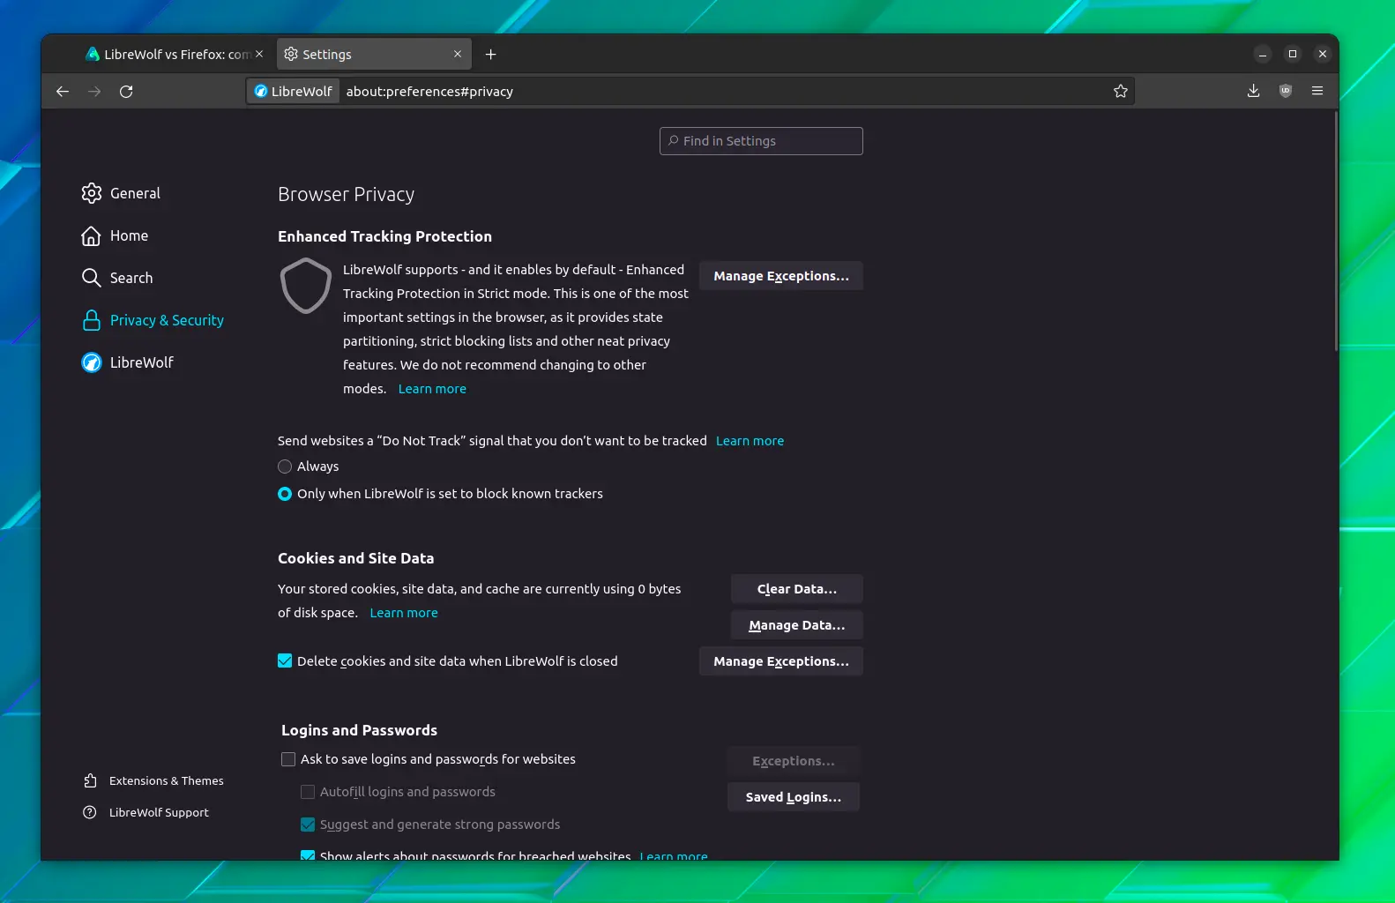Minimize the LibreWolf window

coord(1263,55)
